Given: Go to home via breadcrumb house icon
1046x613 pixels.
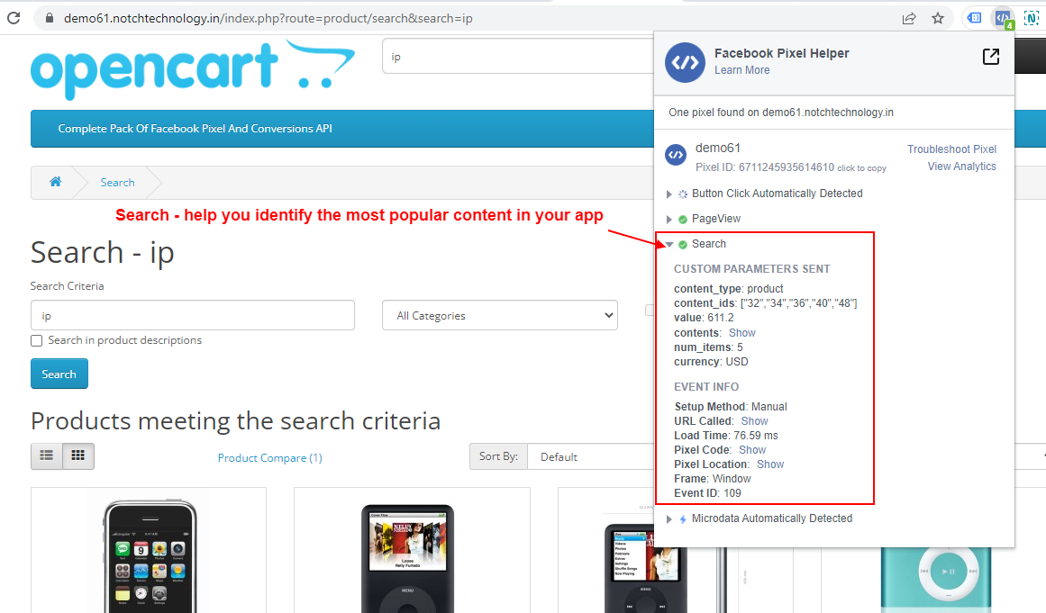Looking at the screenshot, I should 55,182.
